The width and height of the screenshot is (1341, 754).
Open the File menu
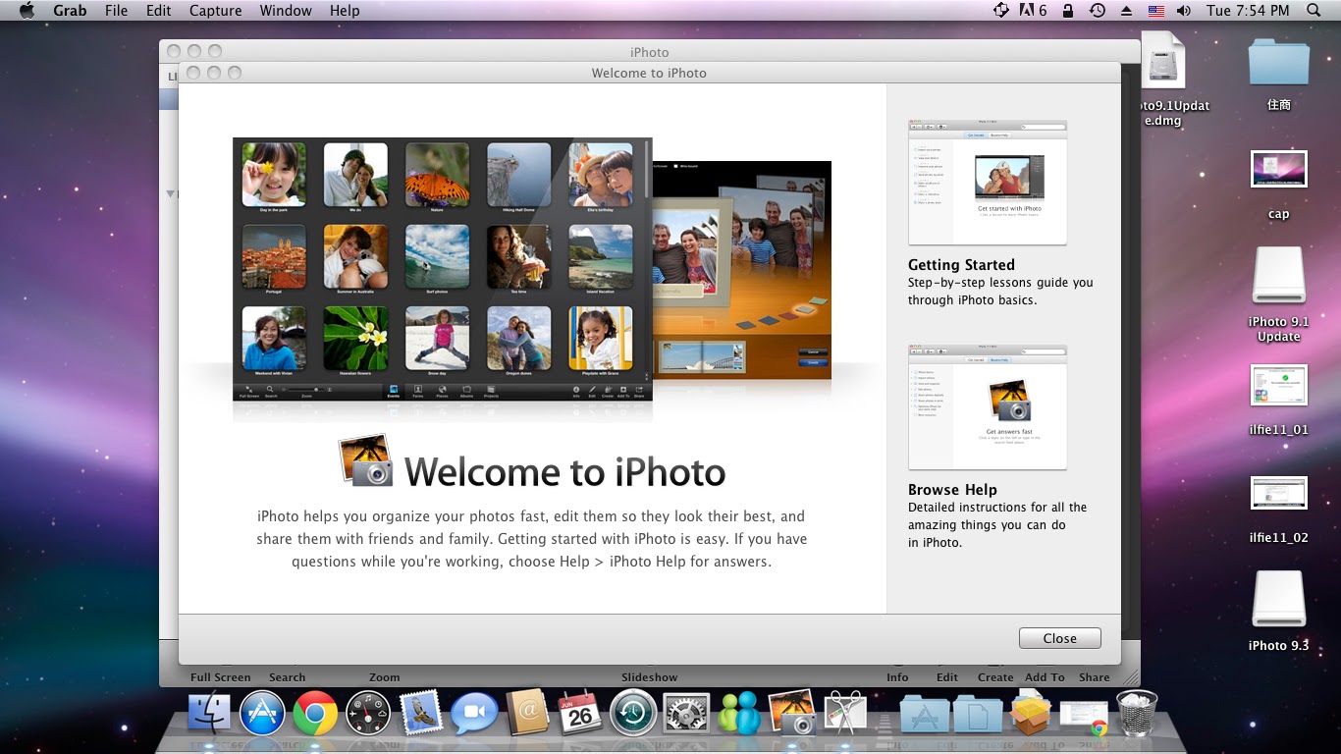pyautogui.click(x=116, y=11)
